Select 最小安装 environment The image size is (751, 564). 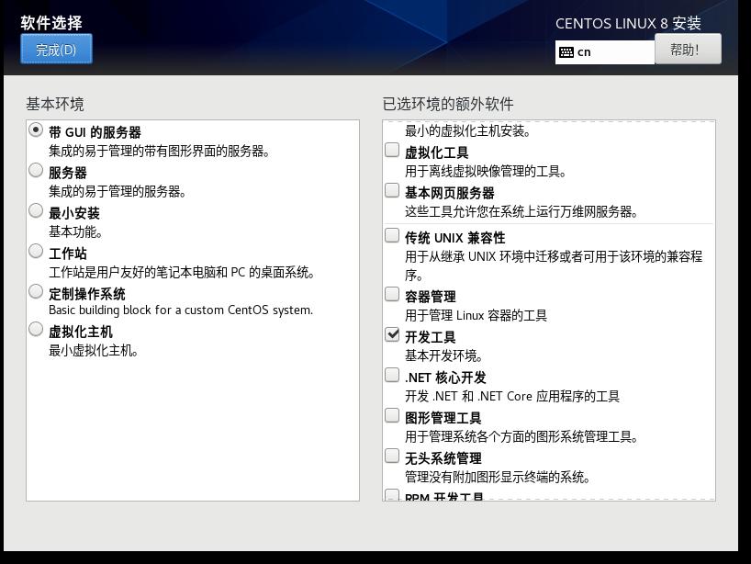point(35,212)
